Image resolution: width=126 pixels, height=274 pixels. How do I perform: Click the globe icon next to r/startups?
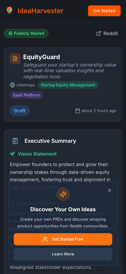tap(12, 85)
